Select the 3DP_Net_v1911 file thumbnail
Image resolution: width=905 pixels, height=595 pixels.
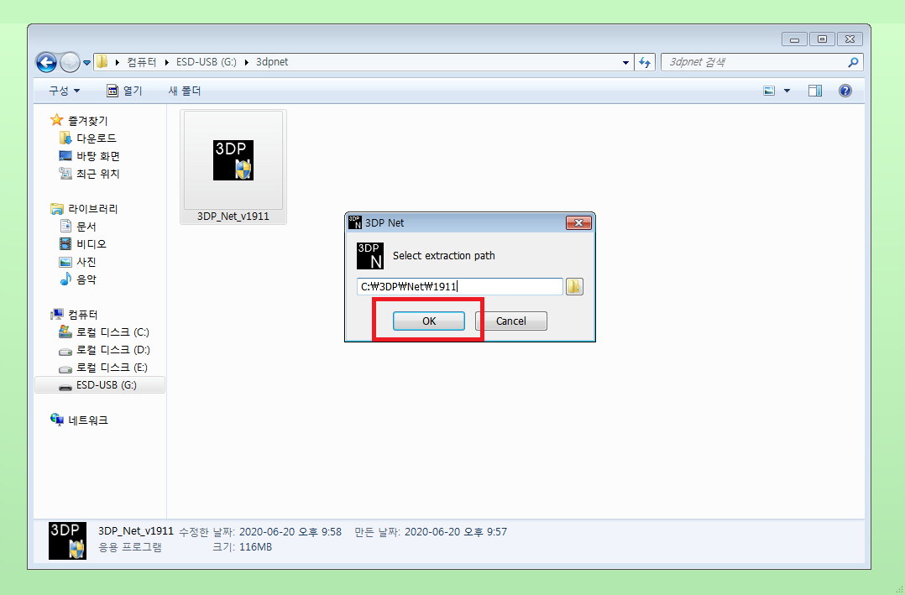[233, 167]
